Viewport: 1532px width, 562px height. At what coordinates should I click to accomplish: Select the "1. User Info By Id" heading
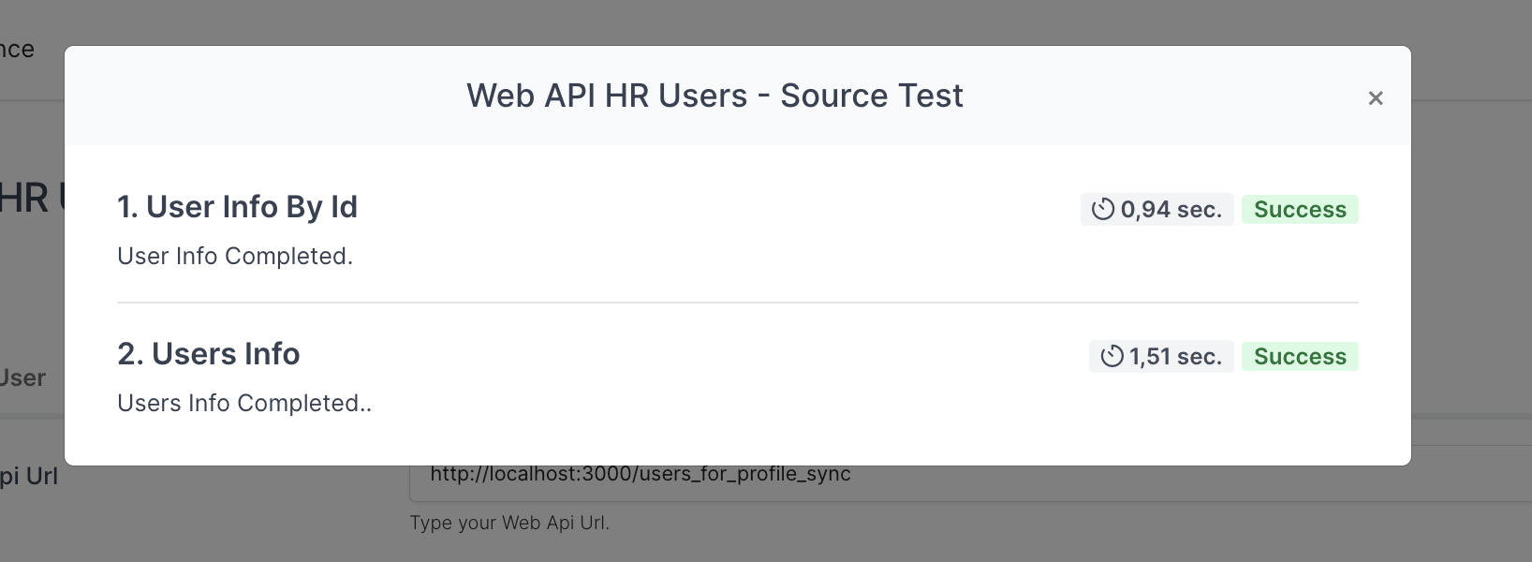[237, 207]
